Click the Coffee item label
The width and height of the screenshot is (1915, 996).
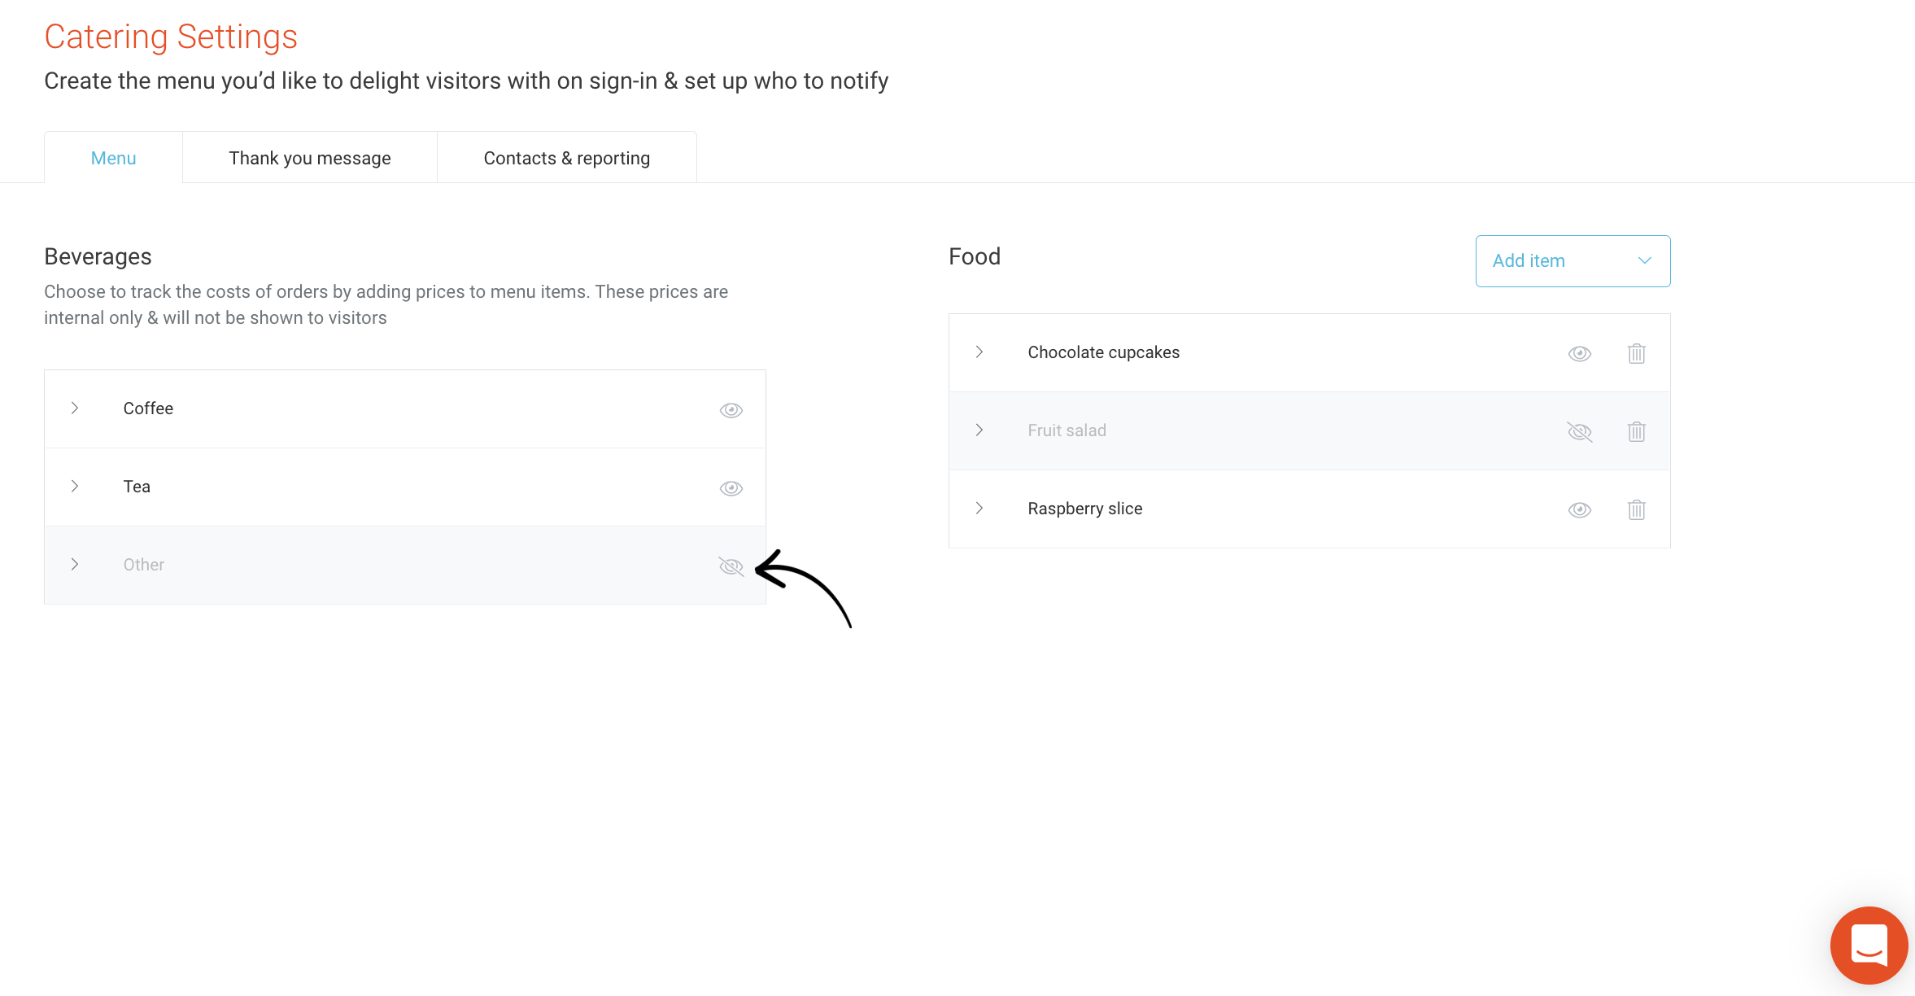click(148, 408)
